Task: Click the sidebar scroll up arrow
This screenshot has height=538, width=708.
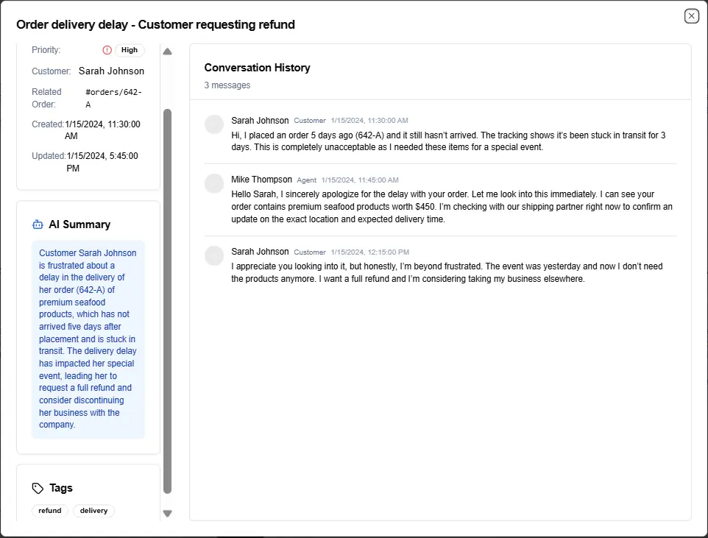Action: tap(167, 52)
